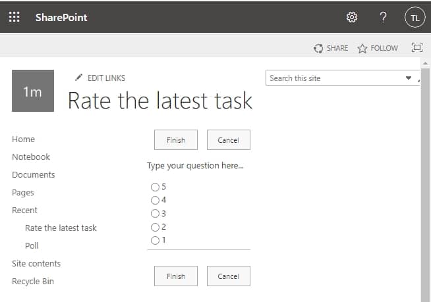Click the vertical page scrollbar
Screen dimensions: 431x302
(x=425, y=181)
